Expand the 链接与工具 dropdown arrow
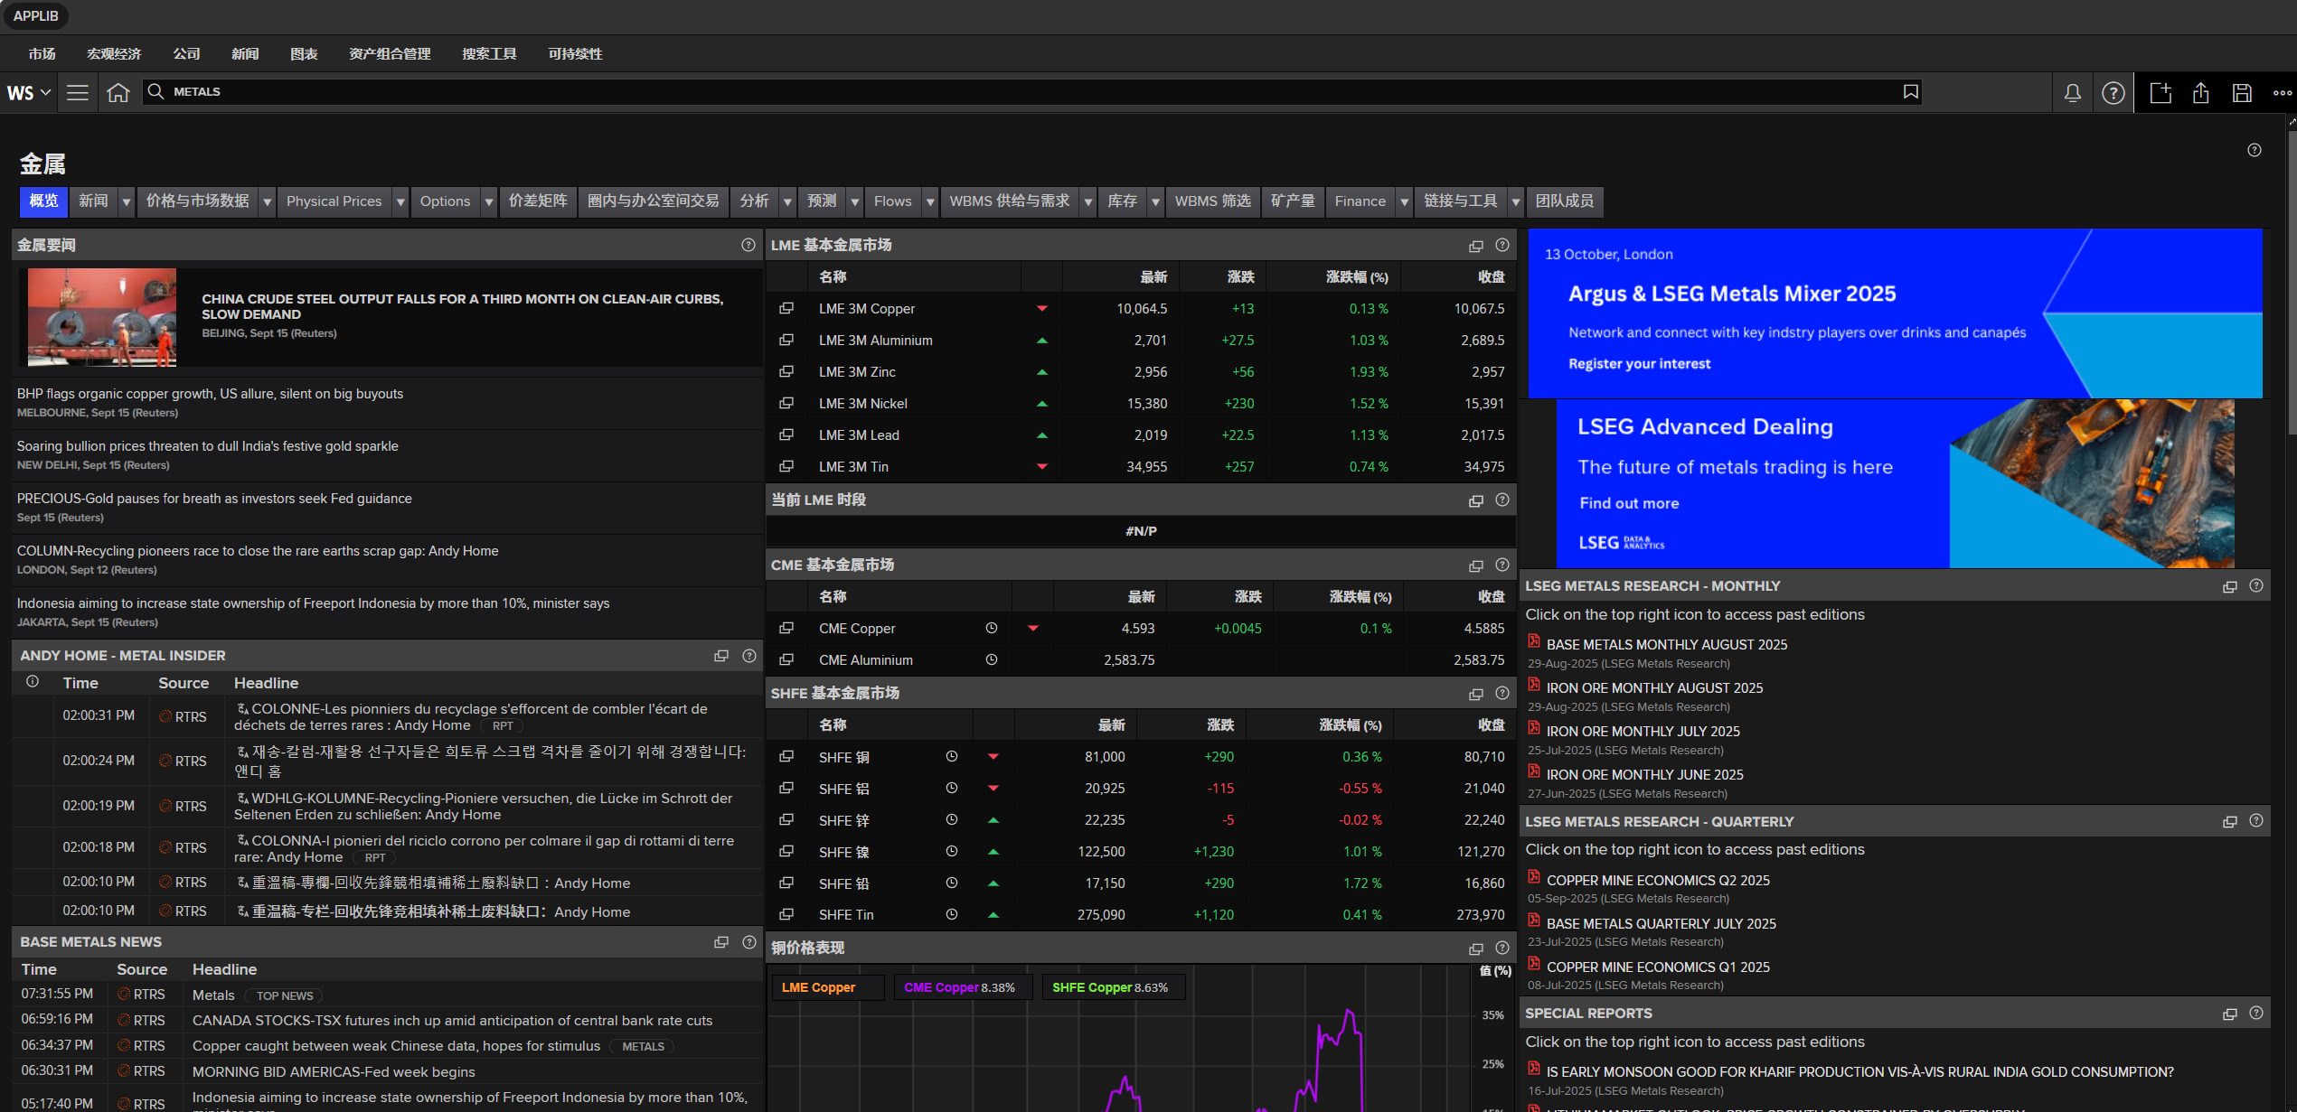The width and height of the screenshot is (2297, 1112). 1516,201
